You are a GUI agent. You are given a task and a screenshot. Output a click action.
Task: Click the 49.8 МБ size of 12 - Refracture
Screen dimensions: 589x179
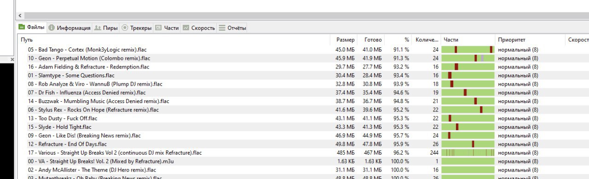click(345, 144)
